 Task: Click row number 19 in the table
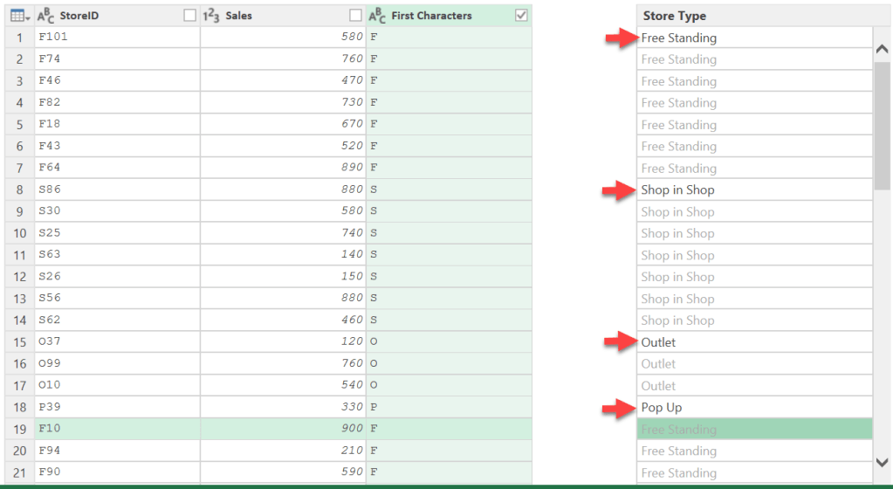(17, 430)
